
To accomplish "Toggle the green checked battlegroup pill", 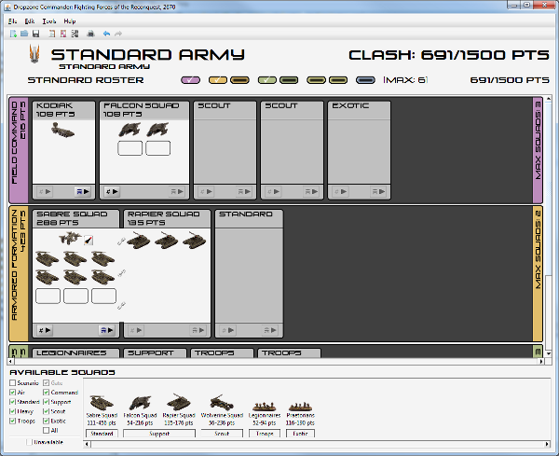I will 267,80.
